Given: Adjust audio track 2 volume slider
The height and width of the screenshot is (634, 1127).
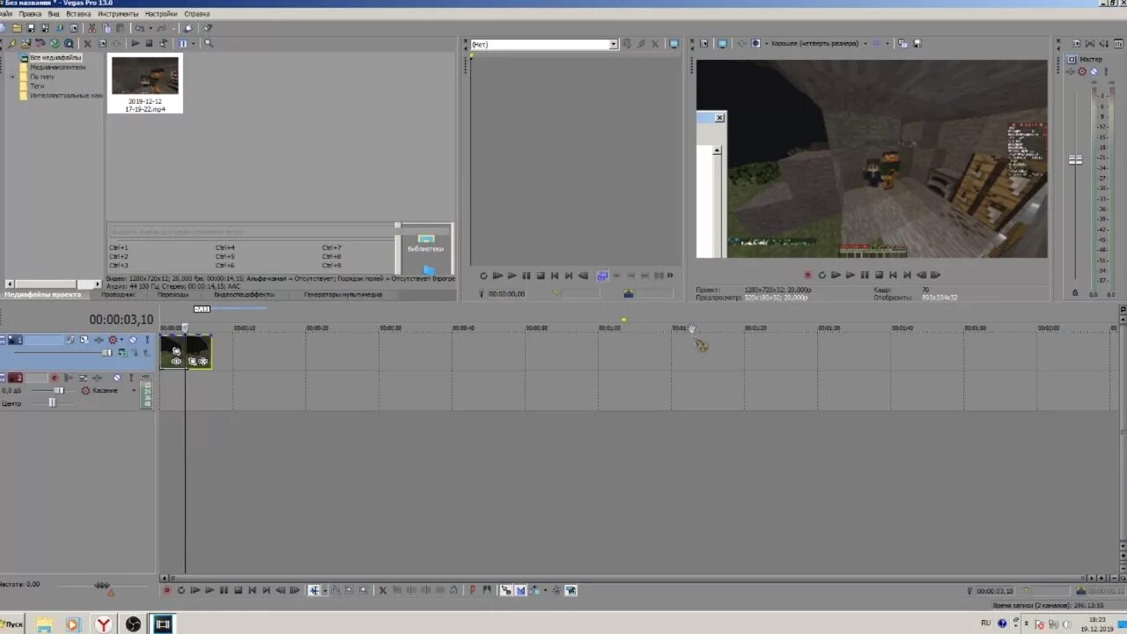Looking at the screenshot, I should click(x=58, y=390).
